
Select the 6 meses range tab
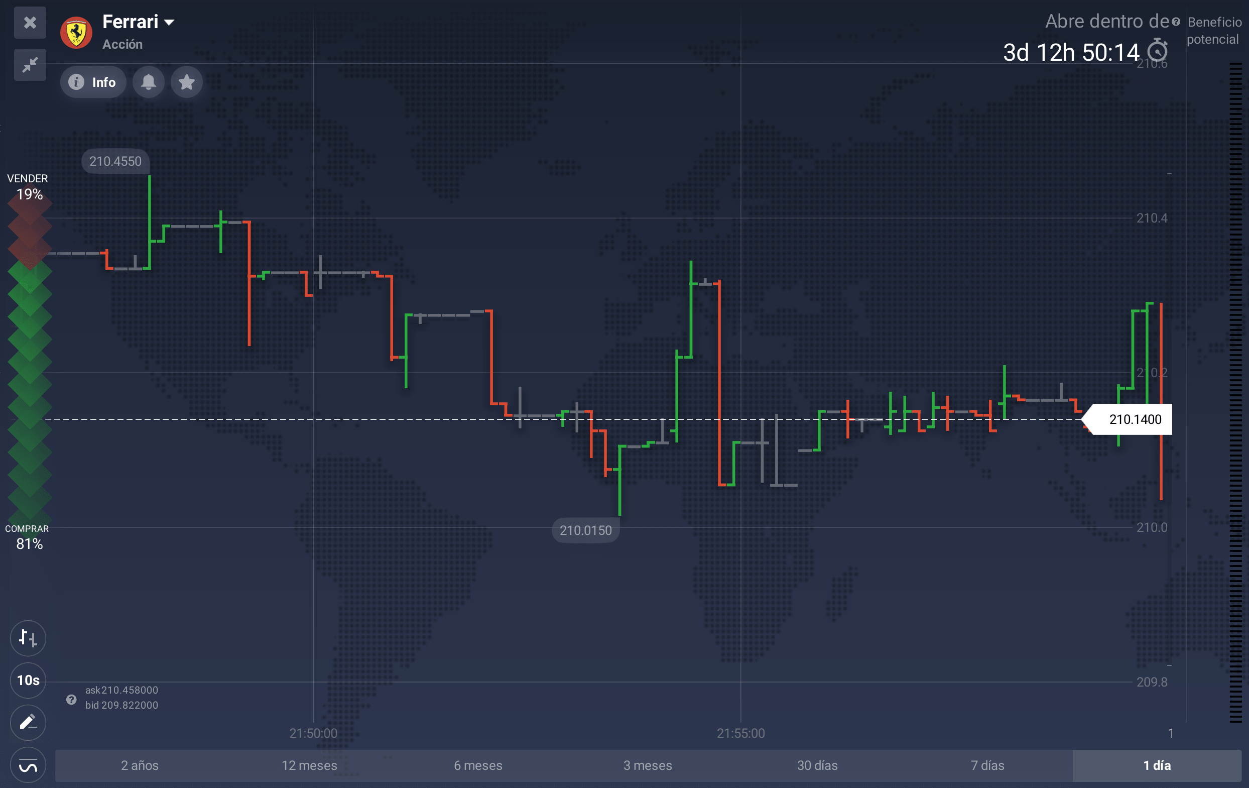coord(478,765)
